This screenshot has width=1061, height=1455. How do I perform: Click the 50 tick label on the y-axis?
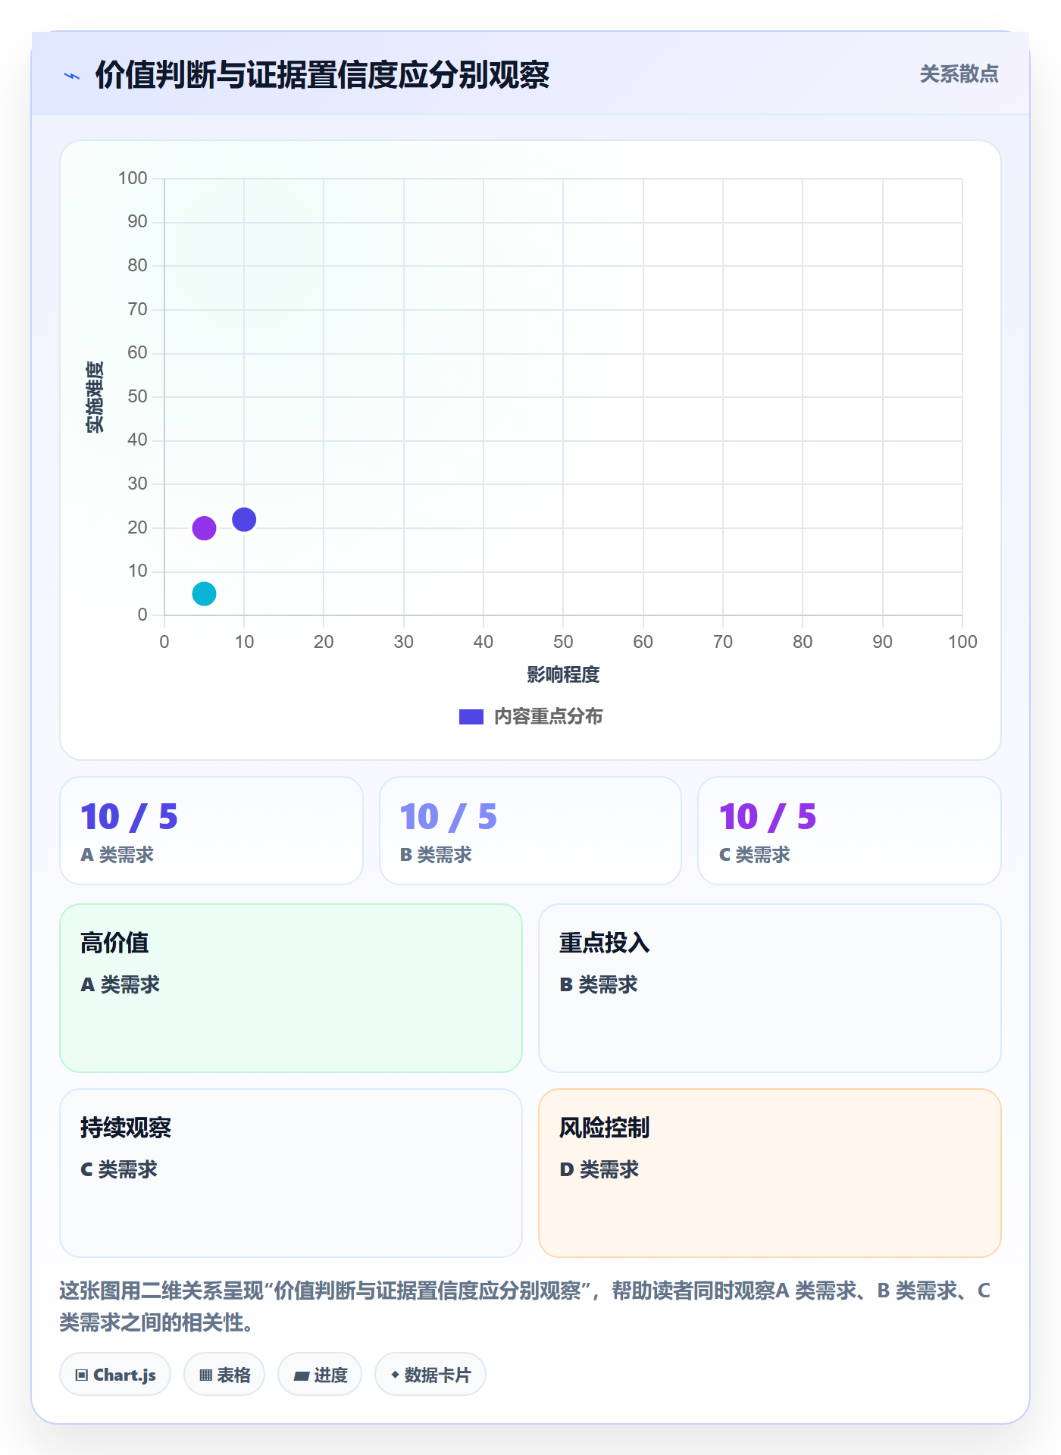coord(137,396)
